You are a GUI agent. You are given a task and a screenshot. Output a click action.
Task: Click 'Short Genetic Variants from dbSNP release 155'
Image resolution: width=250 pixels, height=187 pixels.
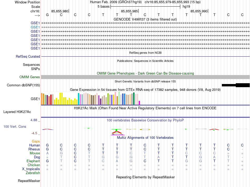[x=145, y=81]
